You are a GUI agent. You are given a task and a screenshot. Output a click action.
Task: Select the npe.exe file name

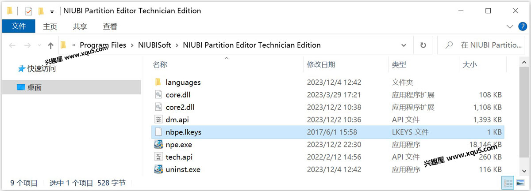179,144
